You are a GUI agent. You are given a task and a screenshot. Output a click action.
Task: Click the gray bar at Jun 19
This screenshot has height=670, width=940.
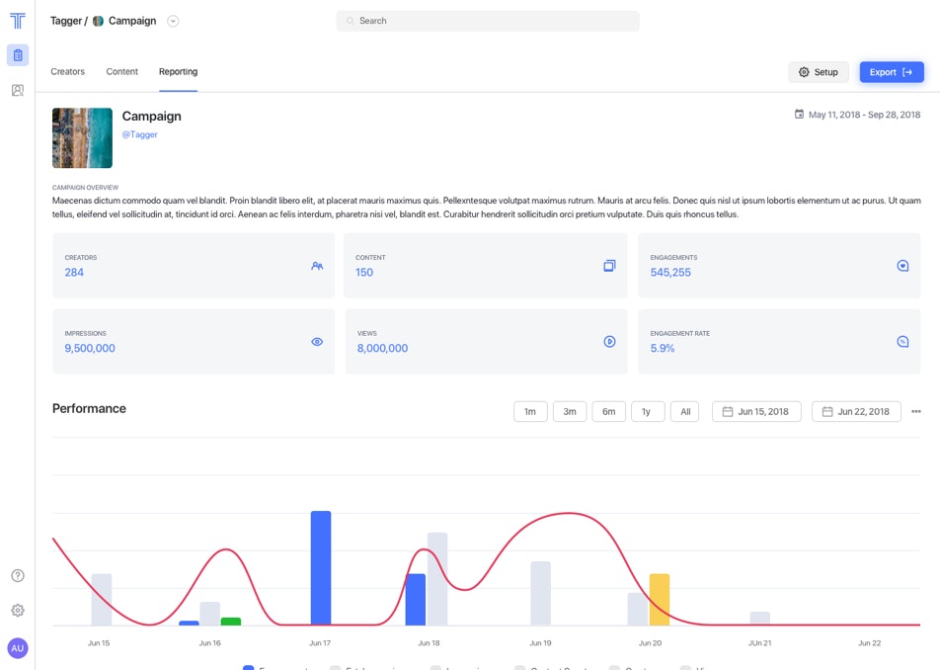tap(541, 593)
